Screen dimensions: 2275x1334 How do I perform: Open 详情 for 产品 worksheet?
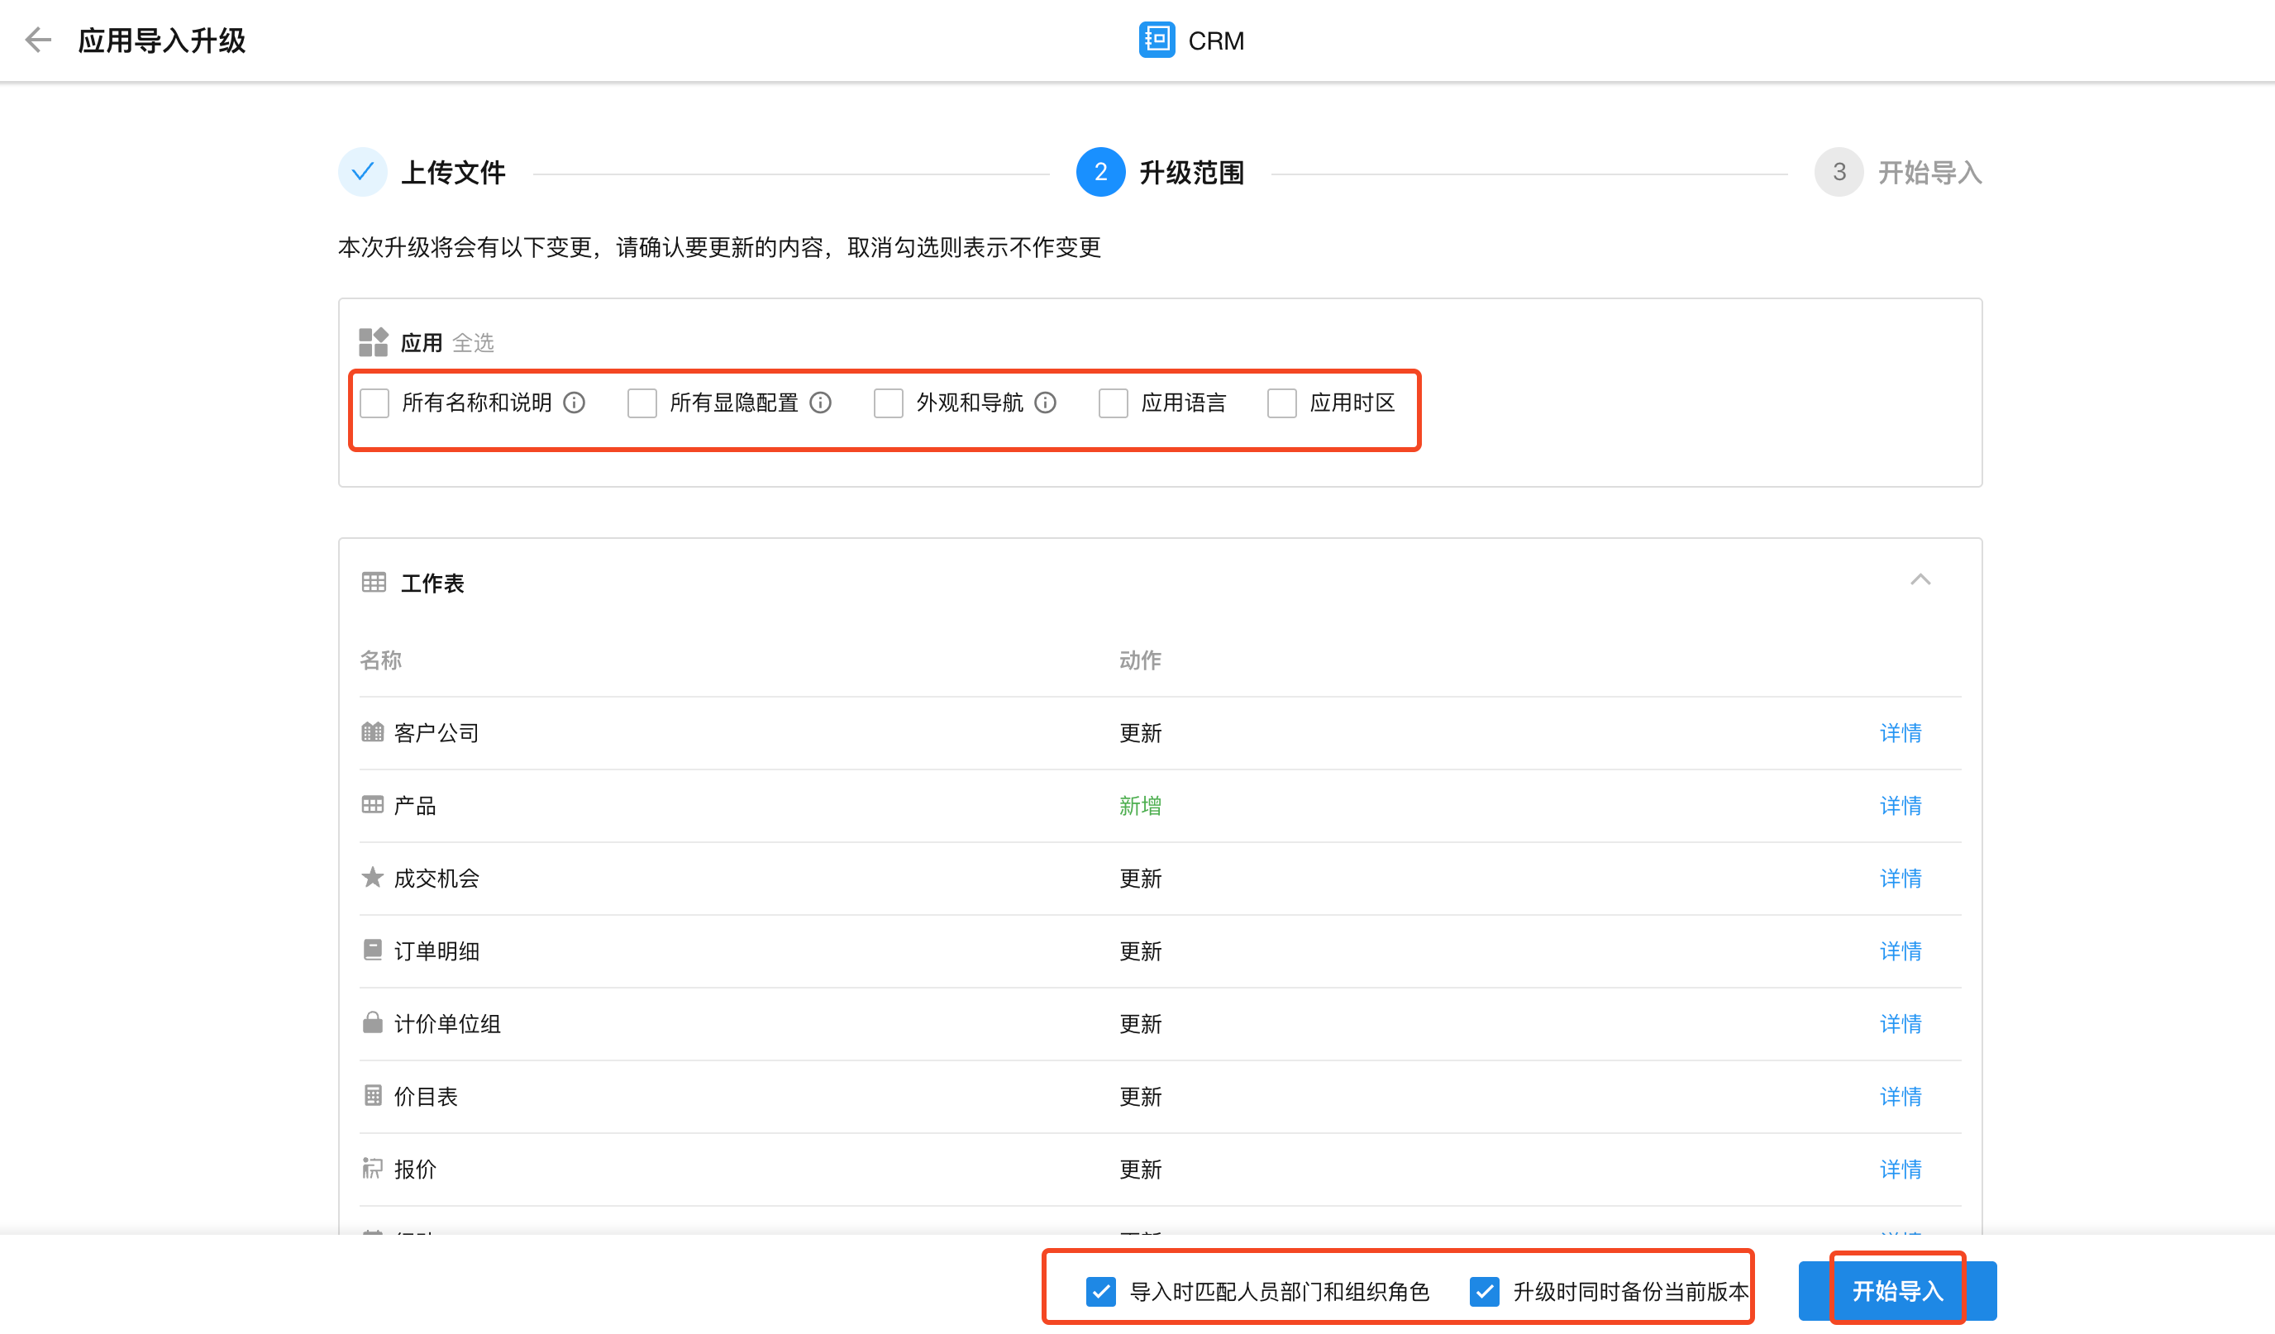tap(1901, 805)
